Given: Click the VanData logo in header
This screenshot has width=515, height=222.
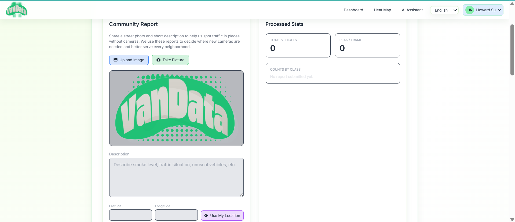Looking at the screenshot, I should (17, 10).
